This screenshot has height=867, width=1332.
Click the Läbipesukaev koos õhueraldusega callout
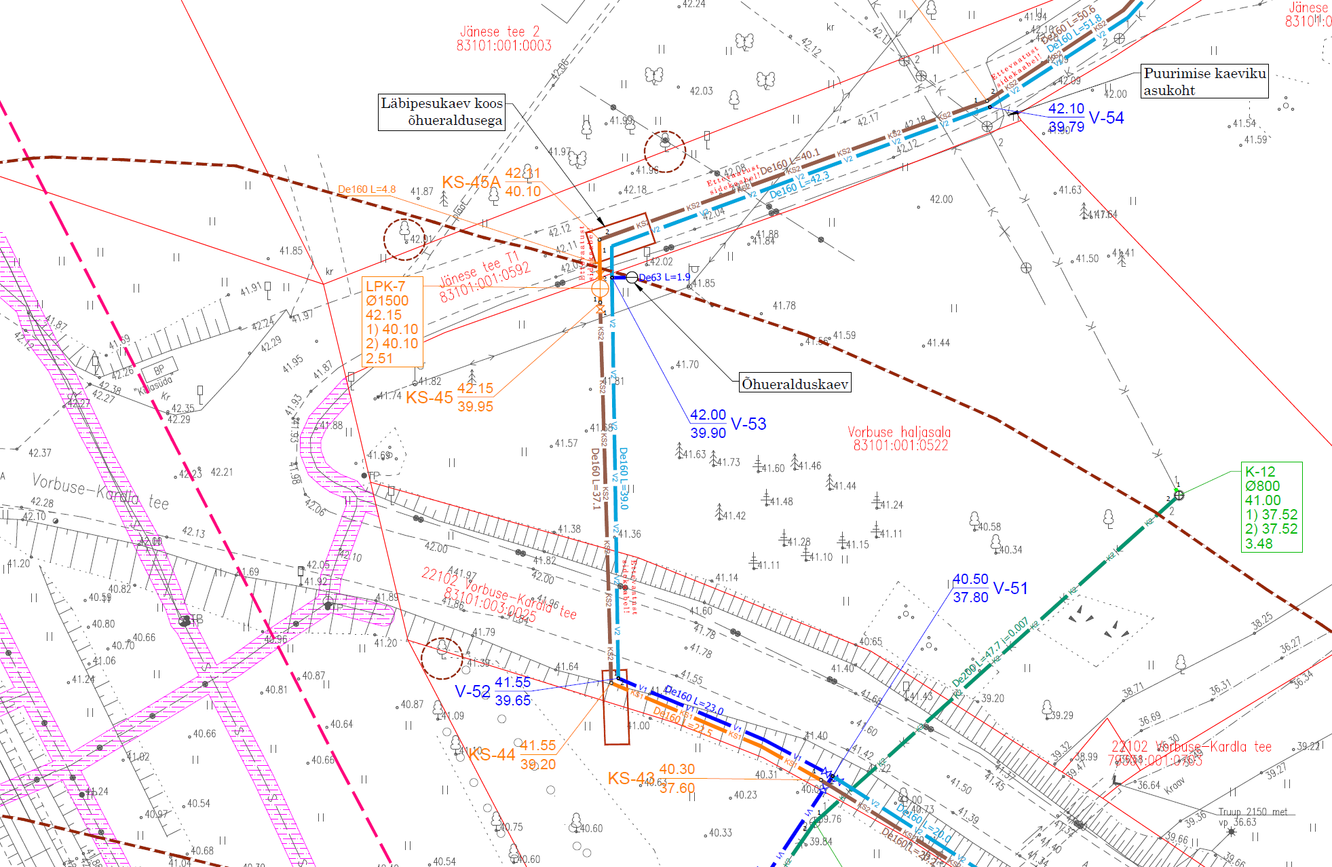[x=442, y=112]
